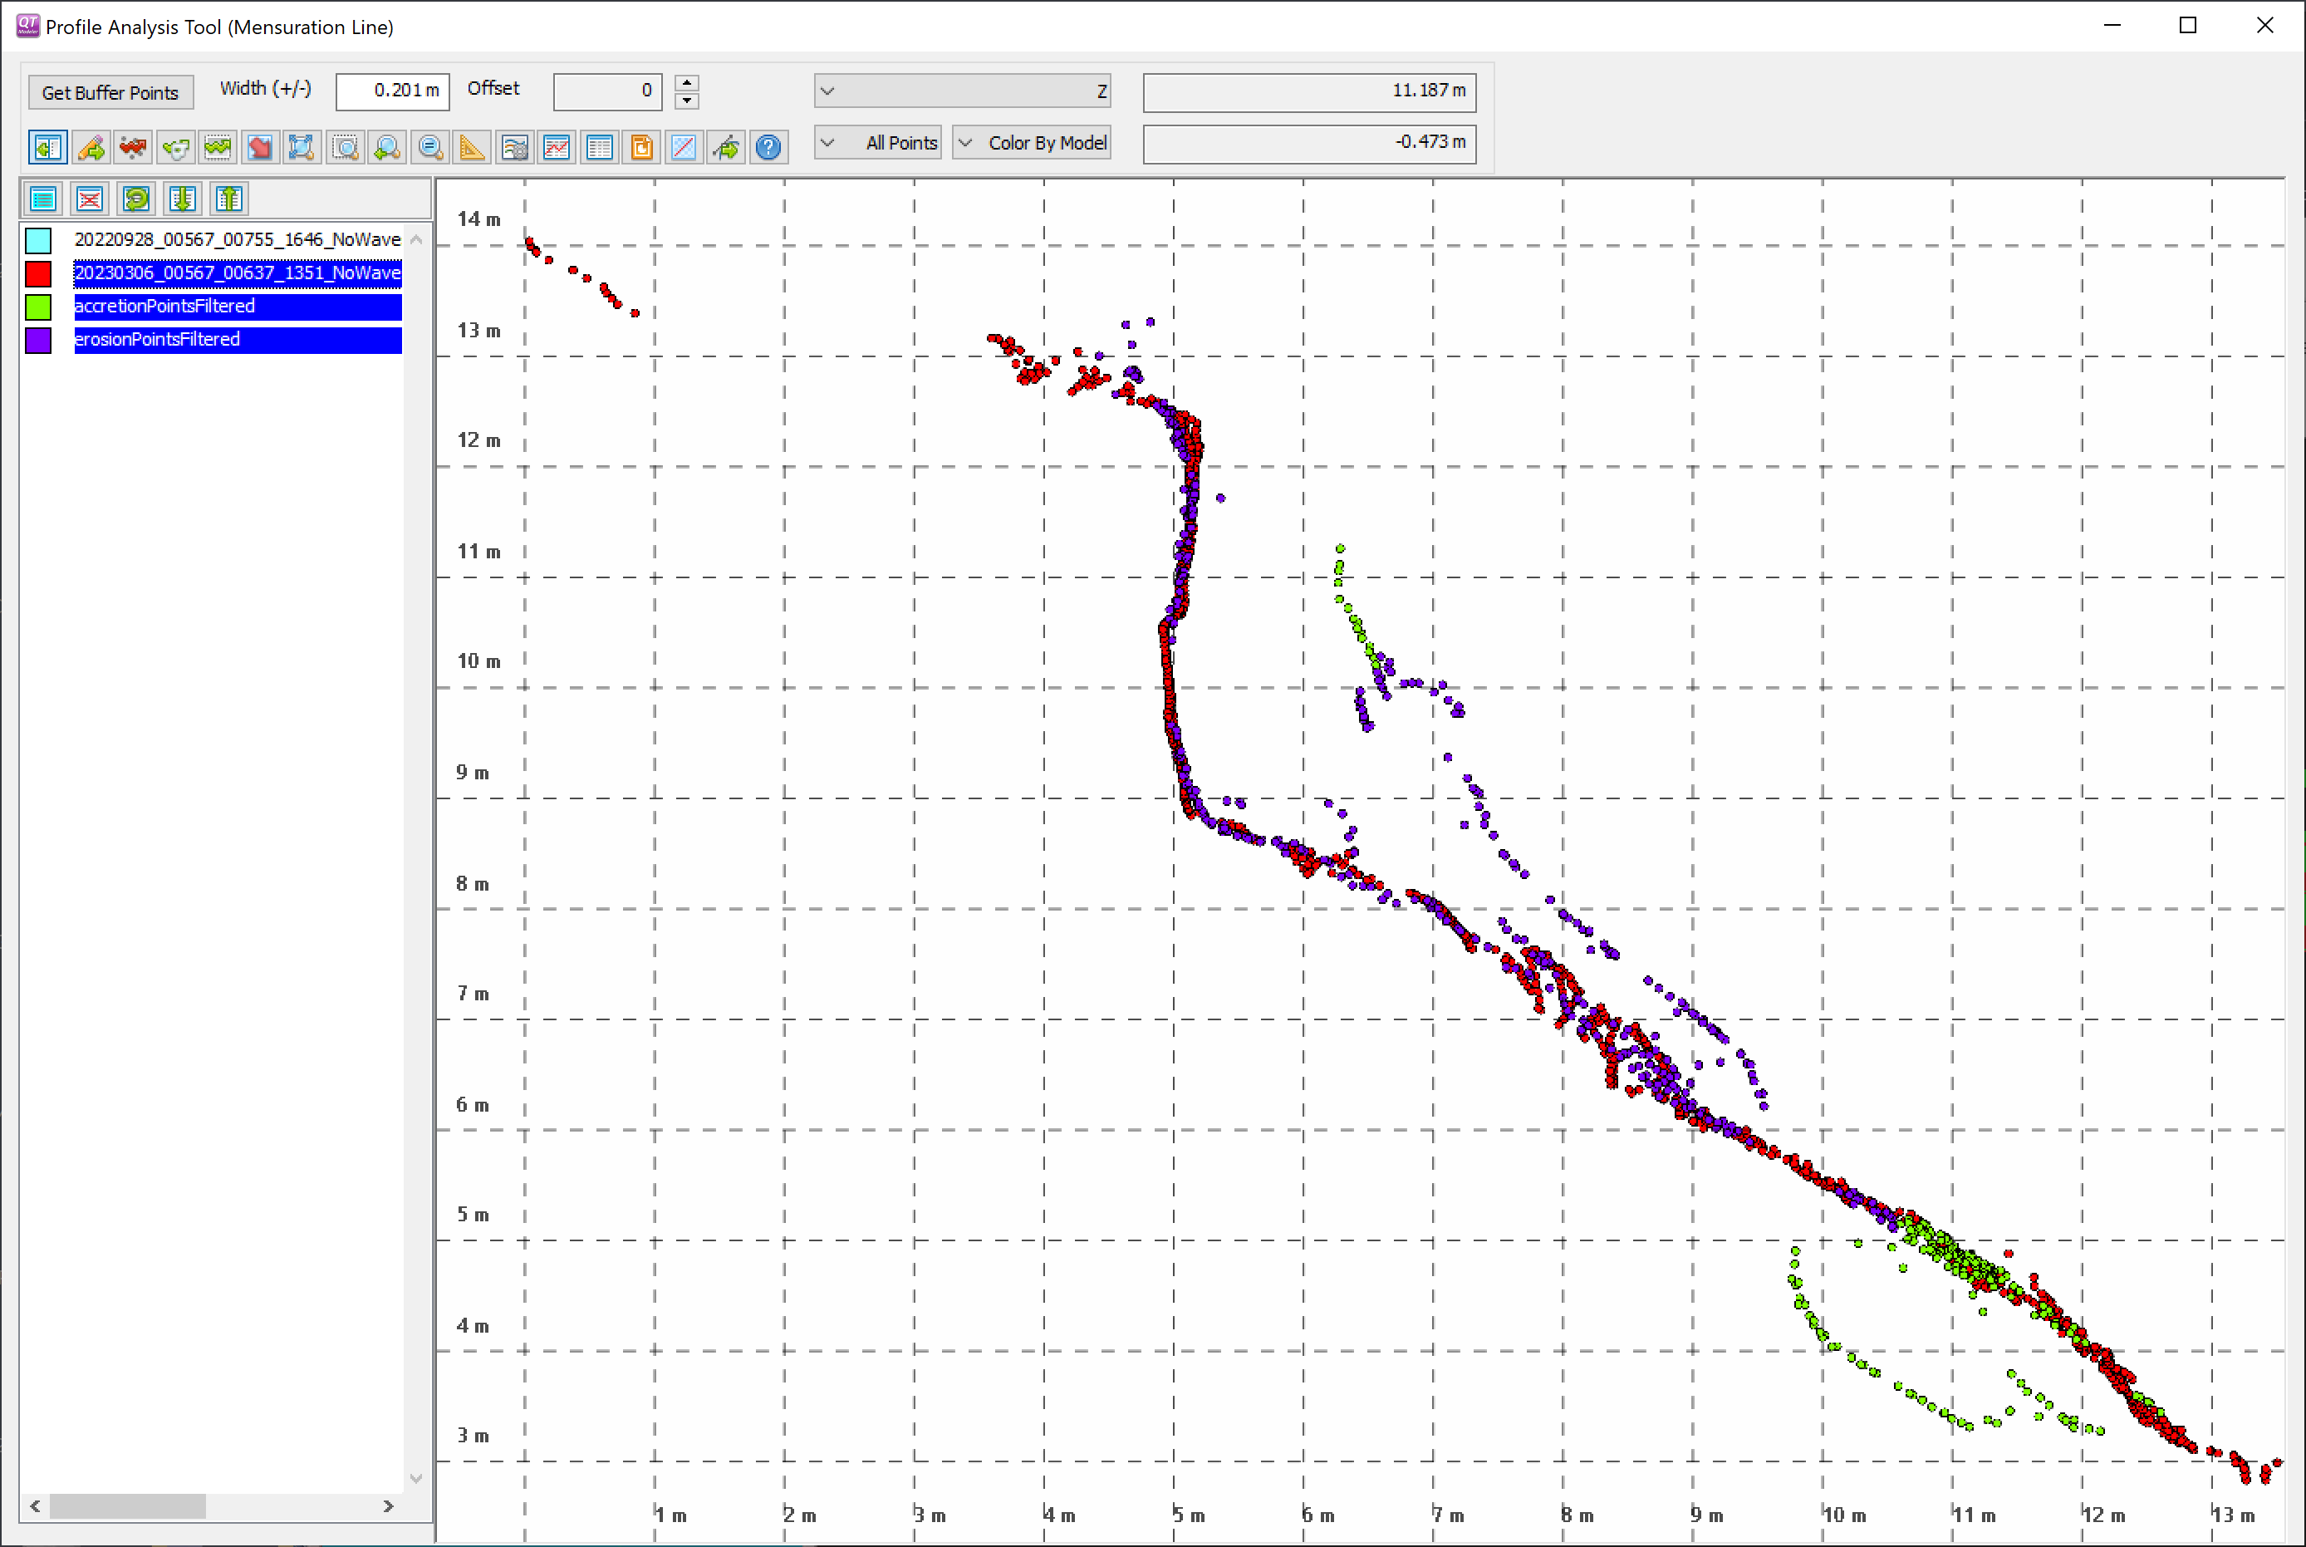The image size is (2306, 1547).
Task: Select the orange triangle measure tool
Action: pyautogui.click(x=472, y=148)
